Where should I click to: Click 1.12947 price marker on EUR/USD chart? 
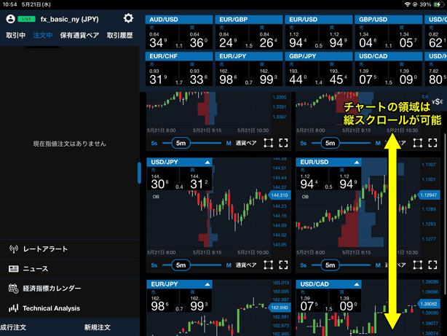click(429, 195)
